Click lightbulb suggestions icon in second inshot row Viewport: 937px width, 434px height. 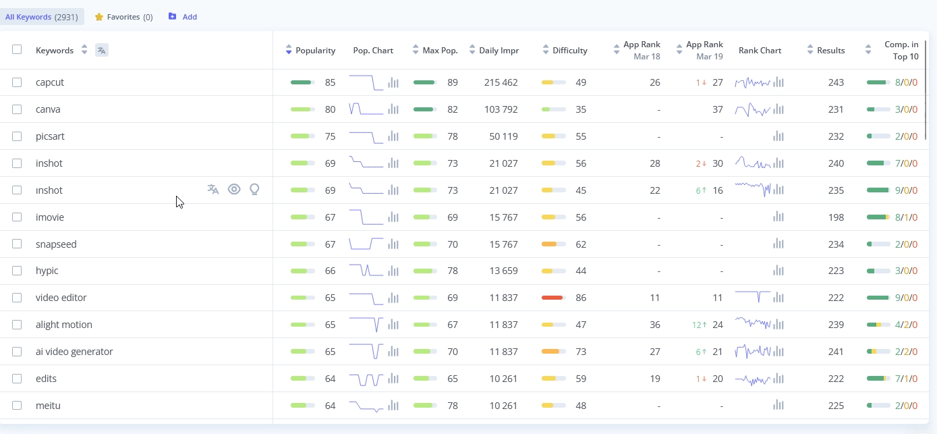point(254,190)
